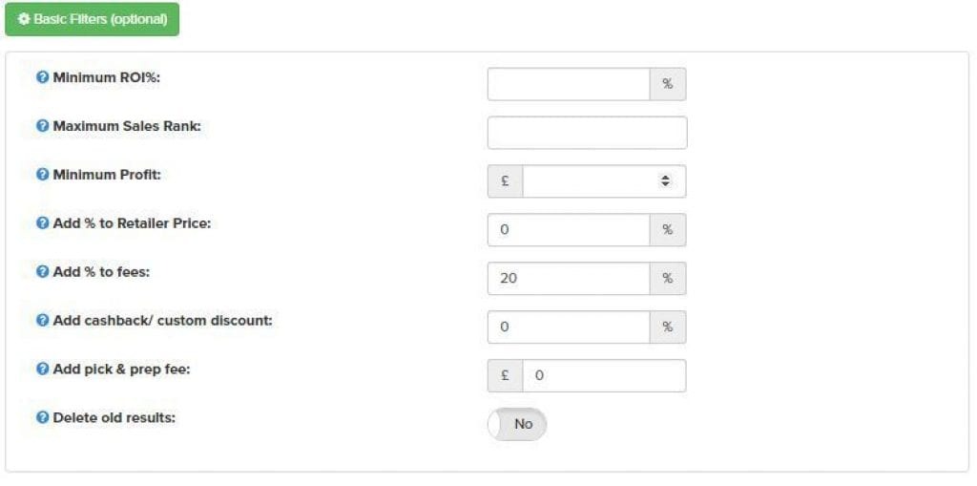Click help icon beside Add pick & prep fee
This screenshot has width=977, height=486.
coord(42,370)
